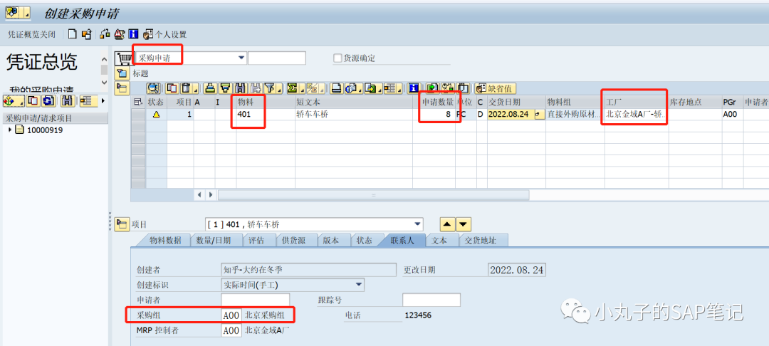Click the blue info icon in item toolbar

[414, 88]
